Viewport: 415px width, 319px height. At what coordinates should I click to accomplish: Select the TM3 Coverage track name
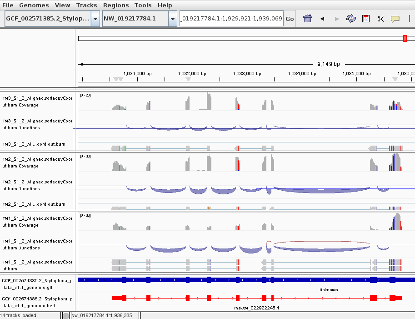pos(37,102)
